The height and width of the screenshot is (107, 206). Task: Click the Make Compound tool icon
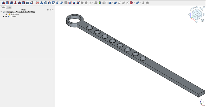(x=110, y=3)
